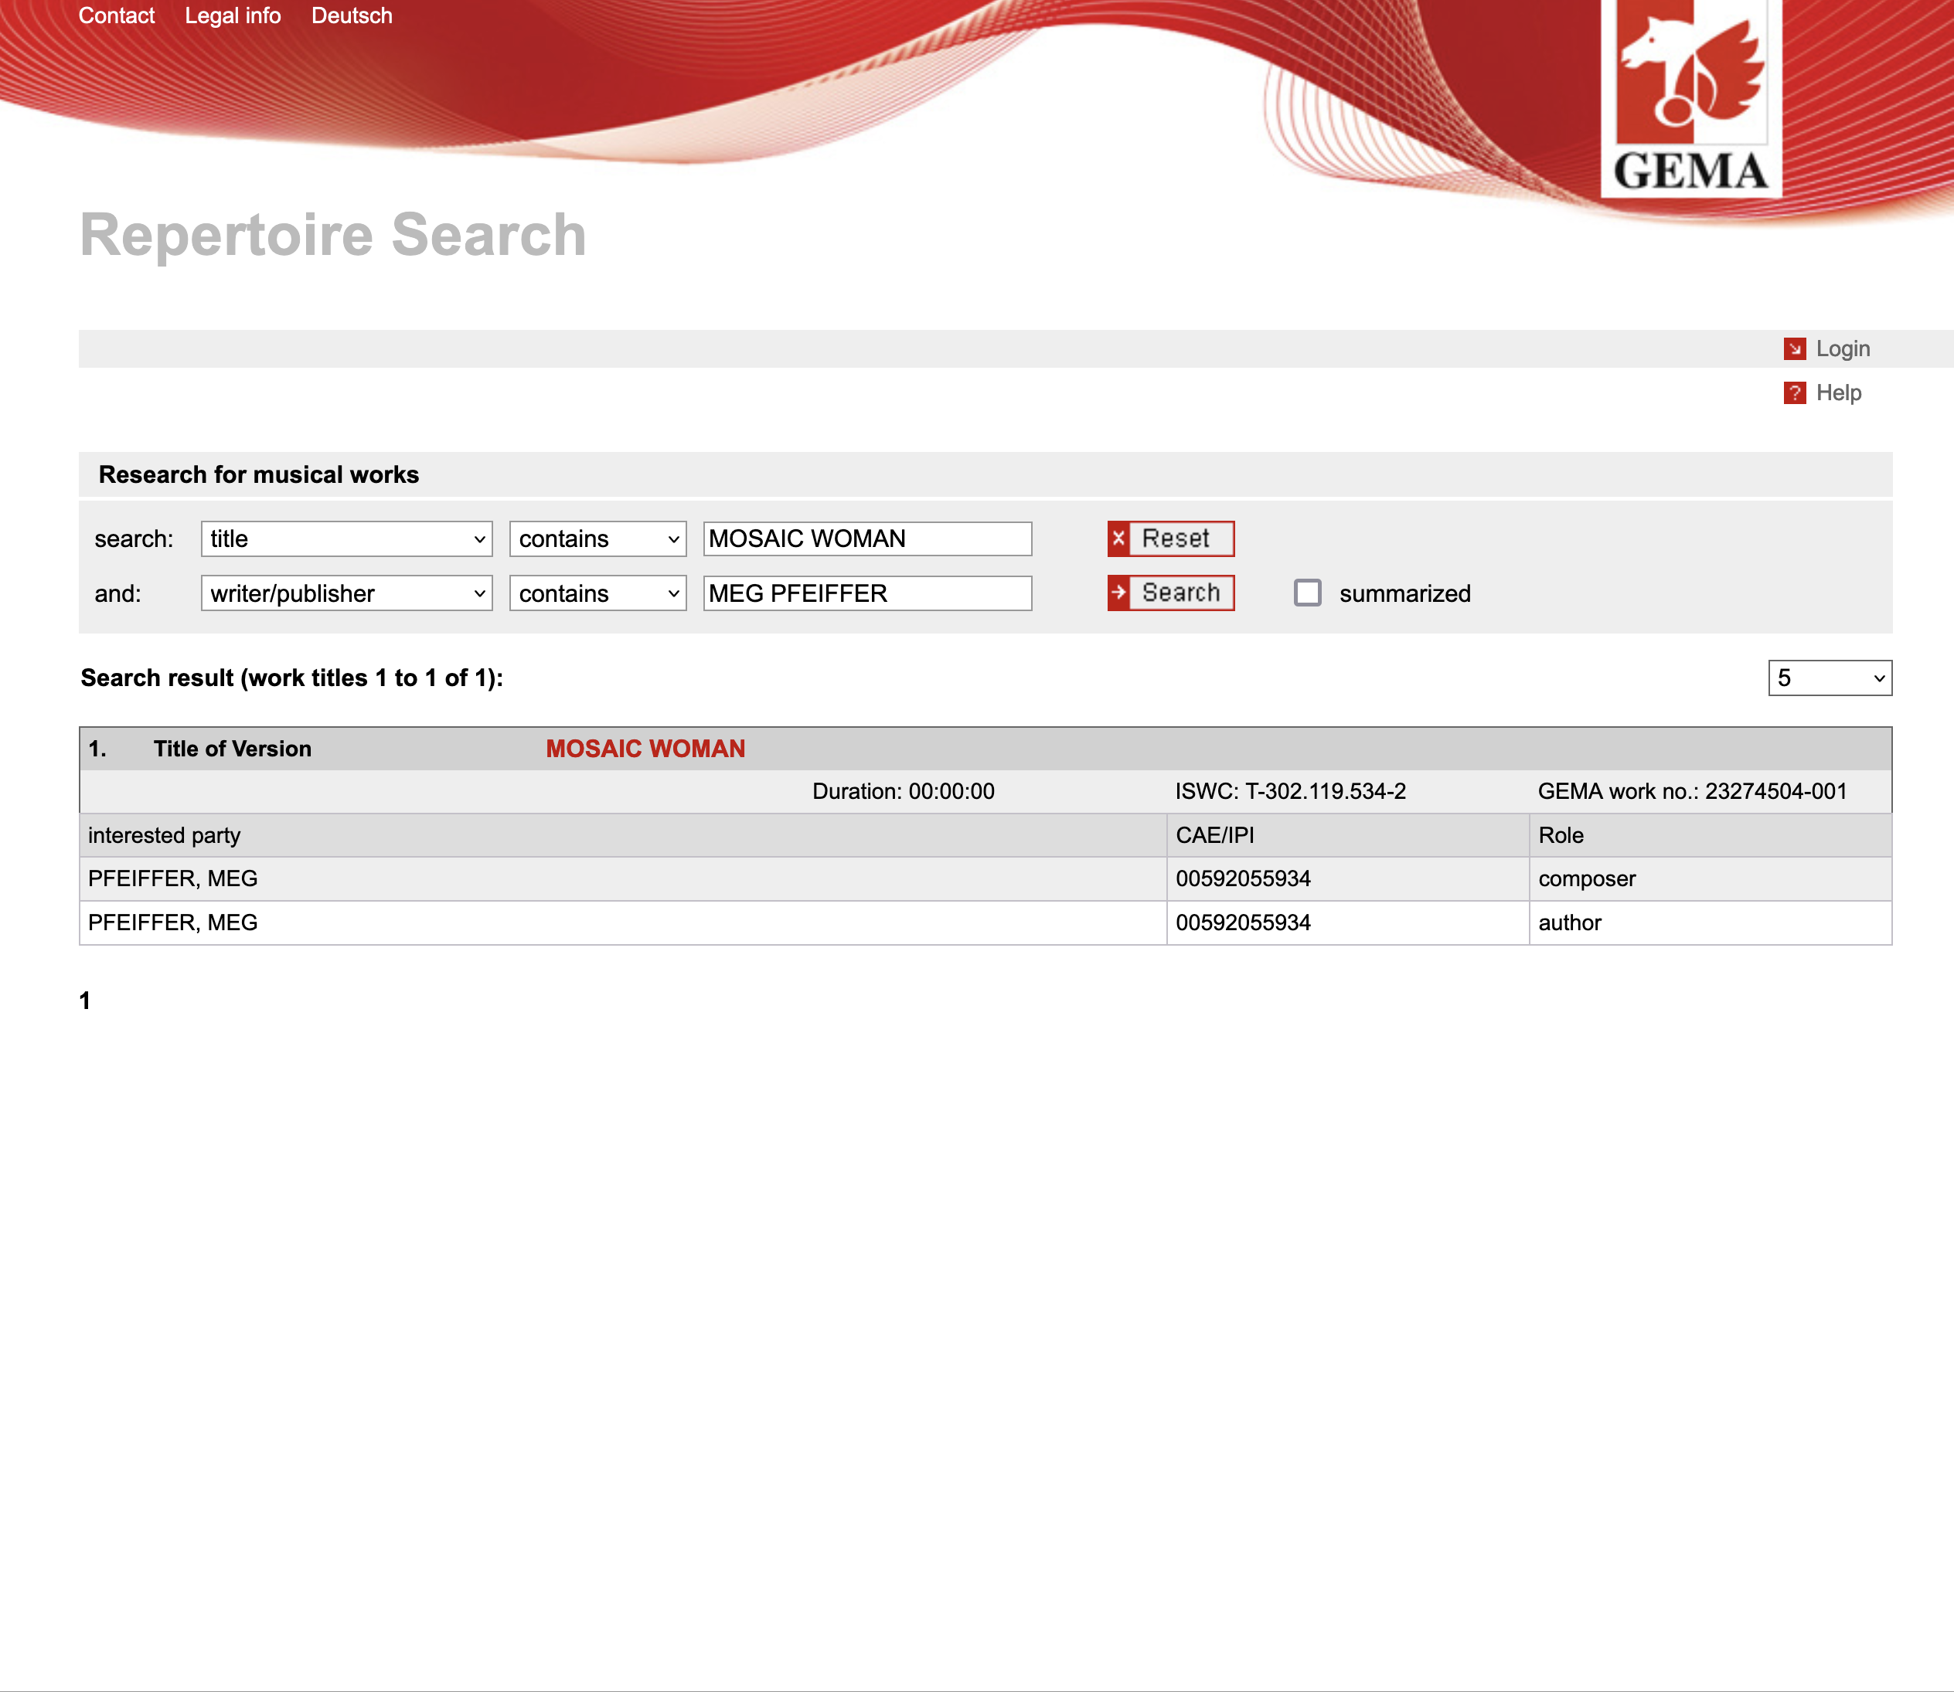The height and width of the screenshot is (1692, 1954).
Task: Open the writer/publisher dropdown
Action: pos(346,594)
